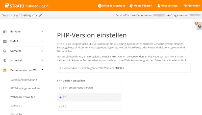Viewport: 202px width, 115px height.
Task: Open the Meine Pakete menu
Action: 141,6
